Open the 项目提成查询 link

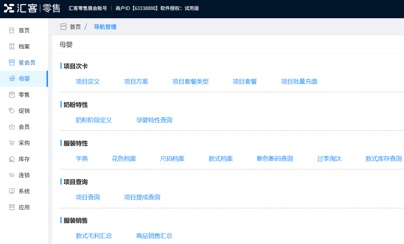coord(142,197)
